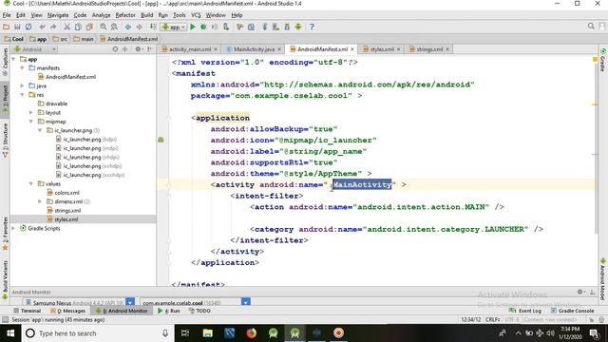Image resolution: width=608 pixels, height=342 pixels.
Task: Open the Event Log
Action: (525, 311)
